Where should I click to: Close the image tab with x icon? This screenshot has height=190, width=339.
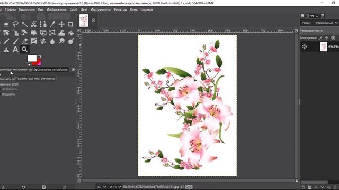click(x=93, y=21)
